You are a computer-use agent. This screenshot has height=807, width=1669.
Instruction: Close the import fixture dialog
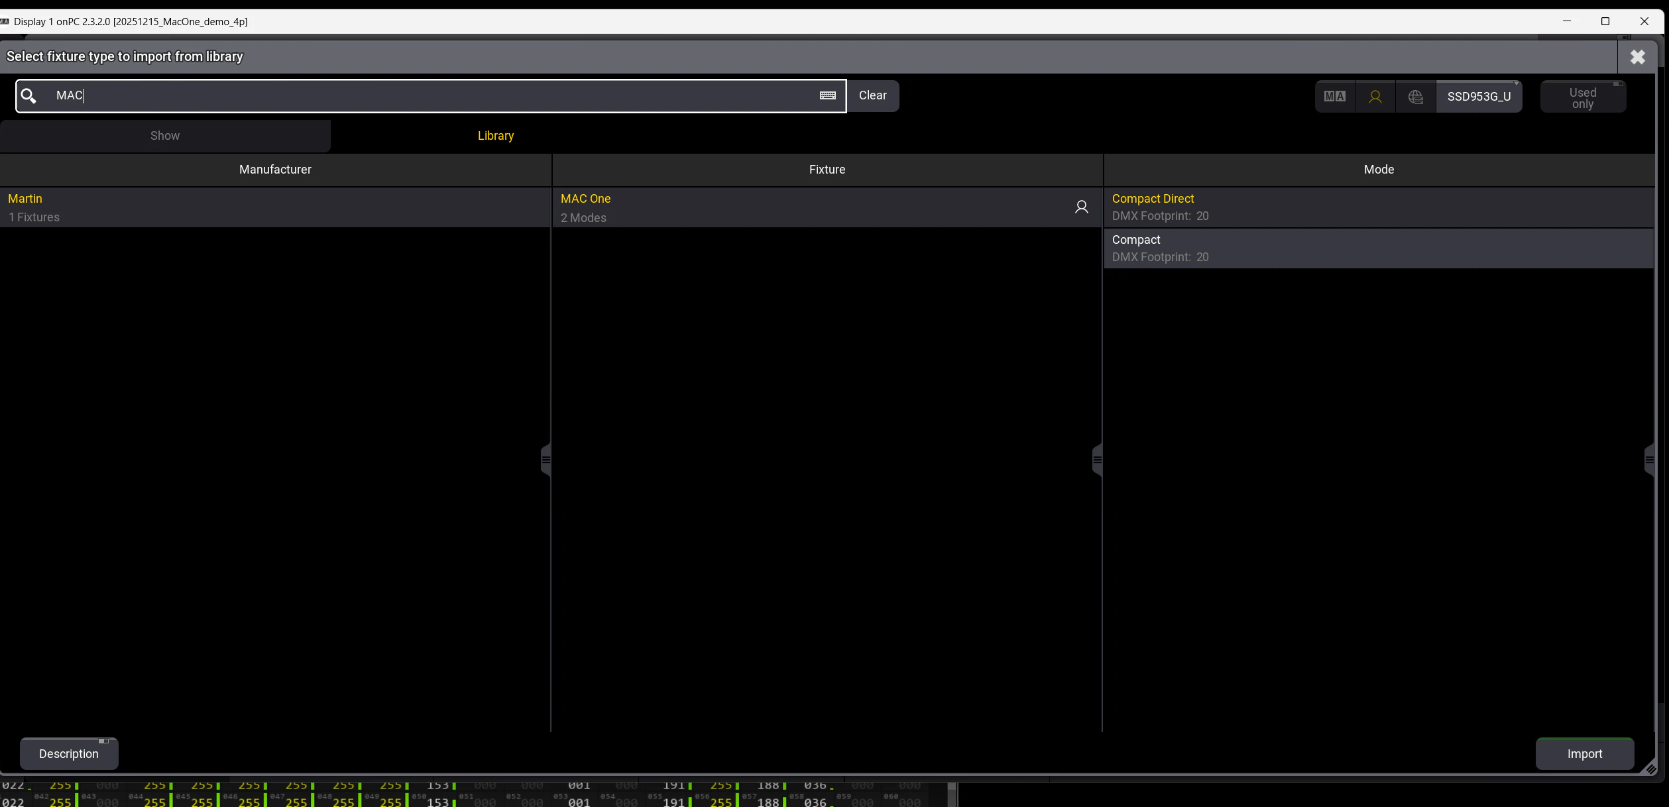1637,57
